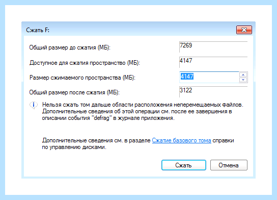
Task: Click the Отмена button
Action: (229, 165)
